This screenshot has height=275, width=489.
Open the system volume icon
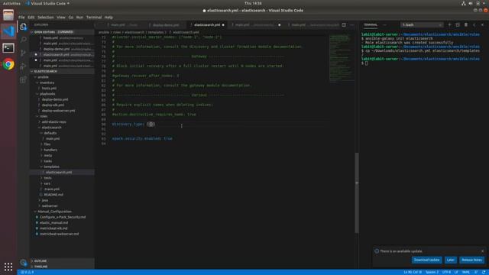click(471, 3)
